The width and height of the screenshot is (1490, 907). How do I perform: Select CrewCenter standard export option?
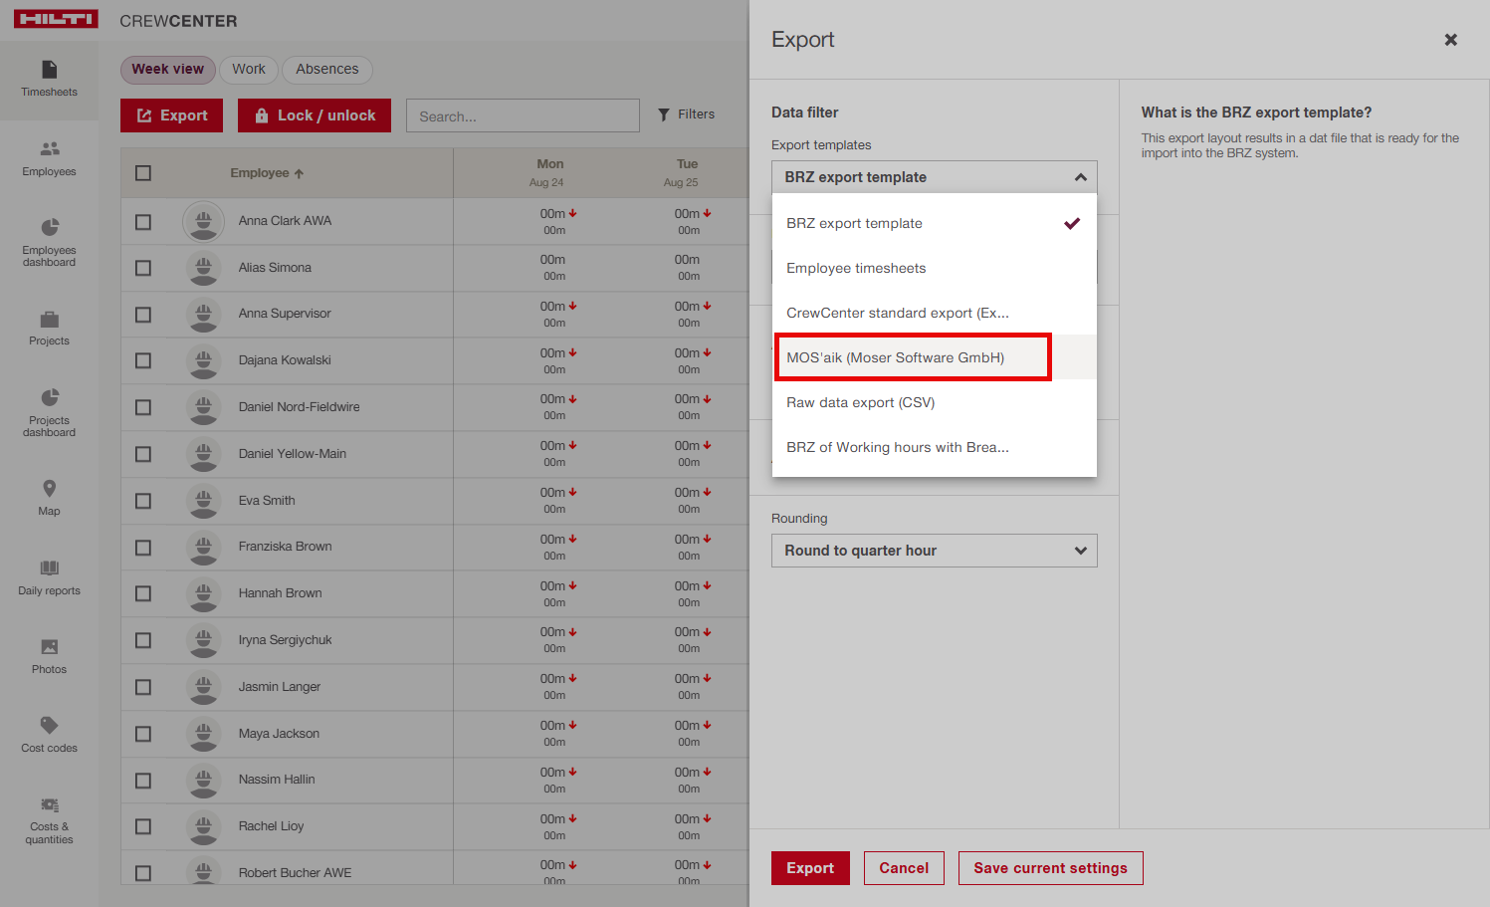934,313
